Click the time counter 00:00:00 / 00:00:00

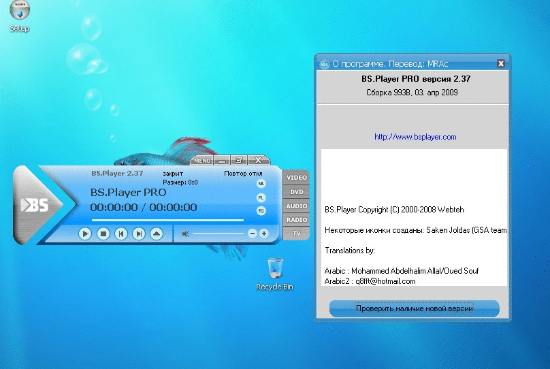pyautogui.click(x=144, y=207)
